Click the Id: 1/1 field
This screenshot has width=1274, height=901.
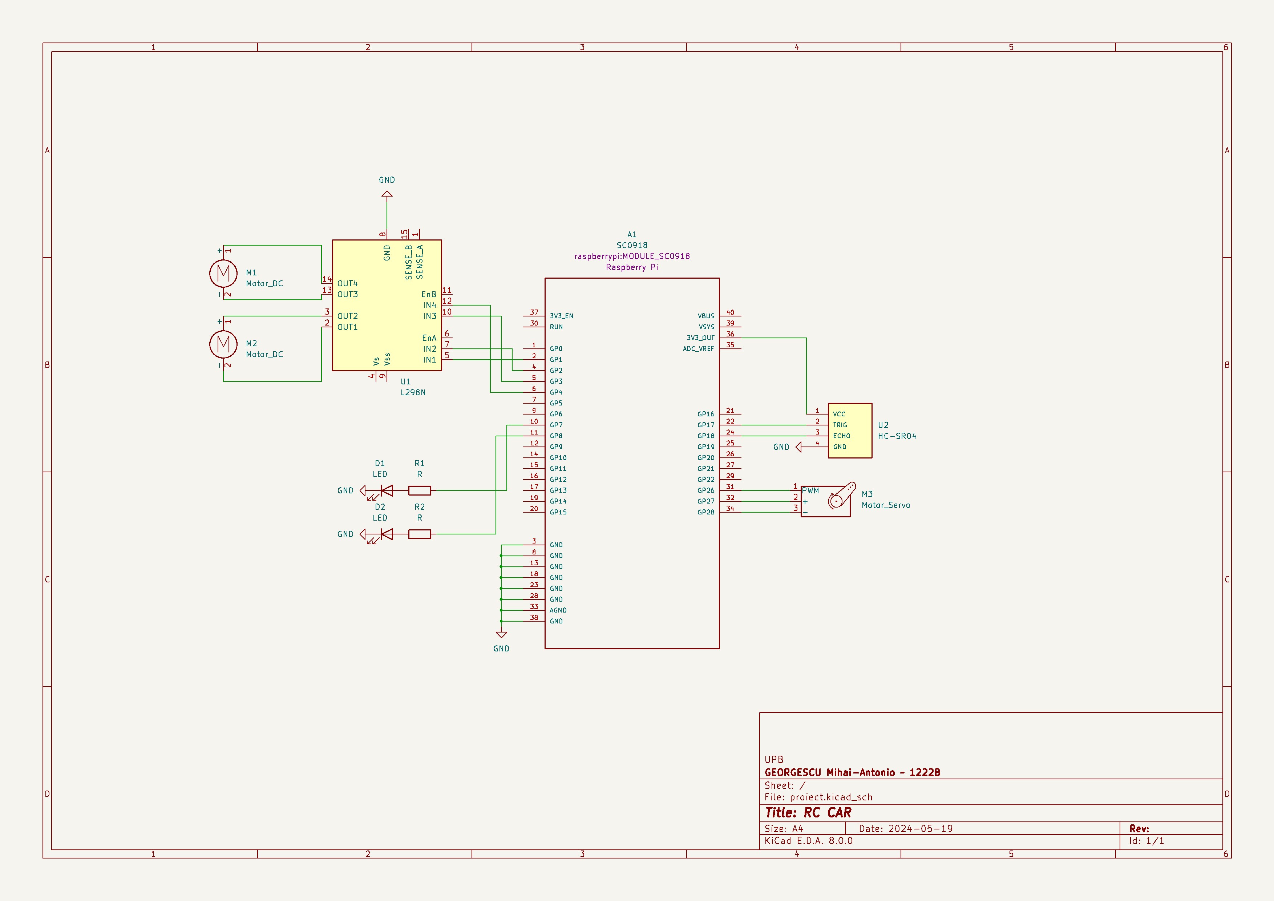pyautogui.click(x=1146, y=841)
